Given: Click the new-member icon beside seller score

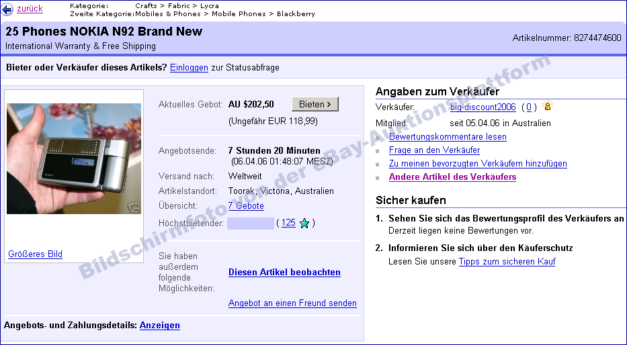Looking at the screenshot, I should [548, 105].
